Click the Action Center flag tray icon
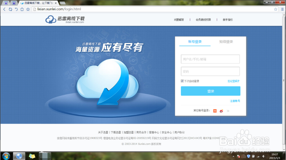The image size is (286, 160). point(239,156)
